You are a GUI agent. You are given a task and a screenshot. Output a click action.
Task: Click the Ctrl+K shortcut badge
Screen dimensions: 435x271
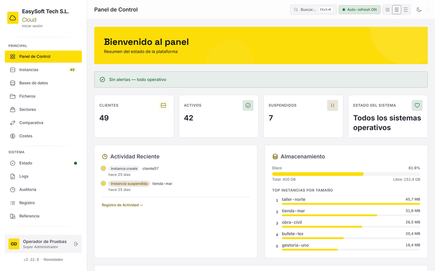(325, 10)
